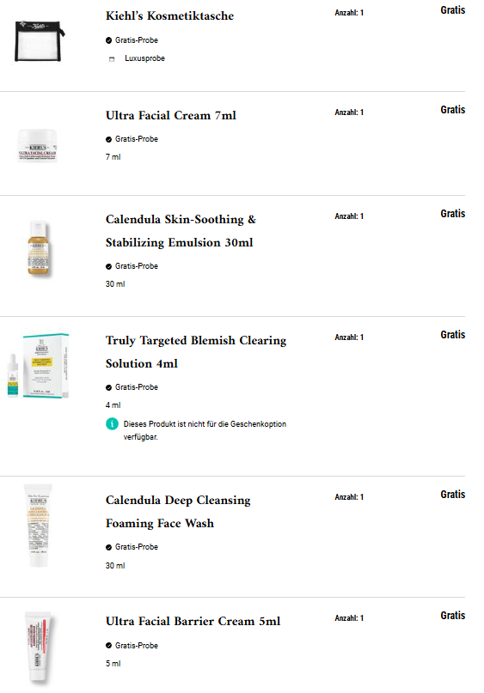Open the Ultra Facial Cream 7ml title link
484x693 pixels.
(171, 115)
